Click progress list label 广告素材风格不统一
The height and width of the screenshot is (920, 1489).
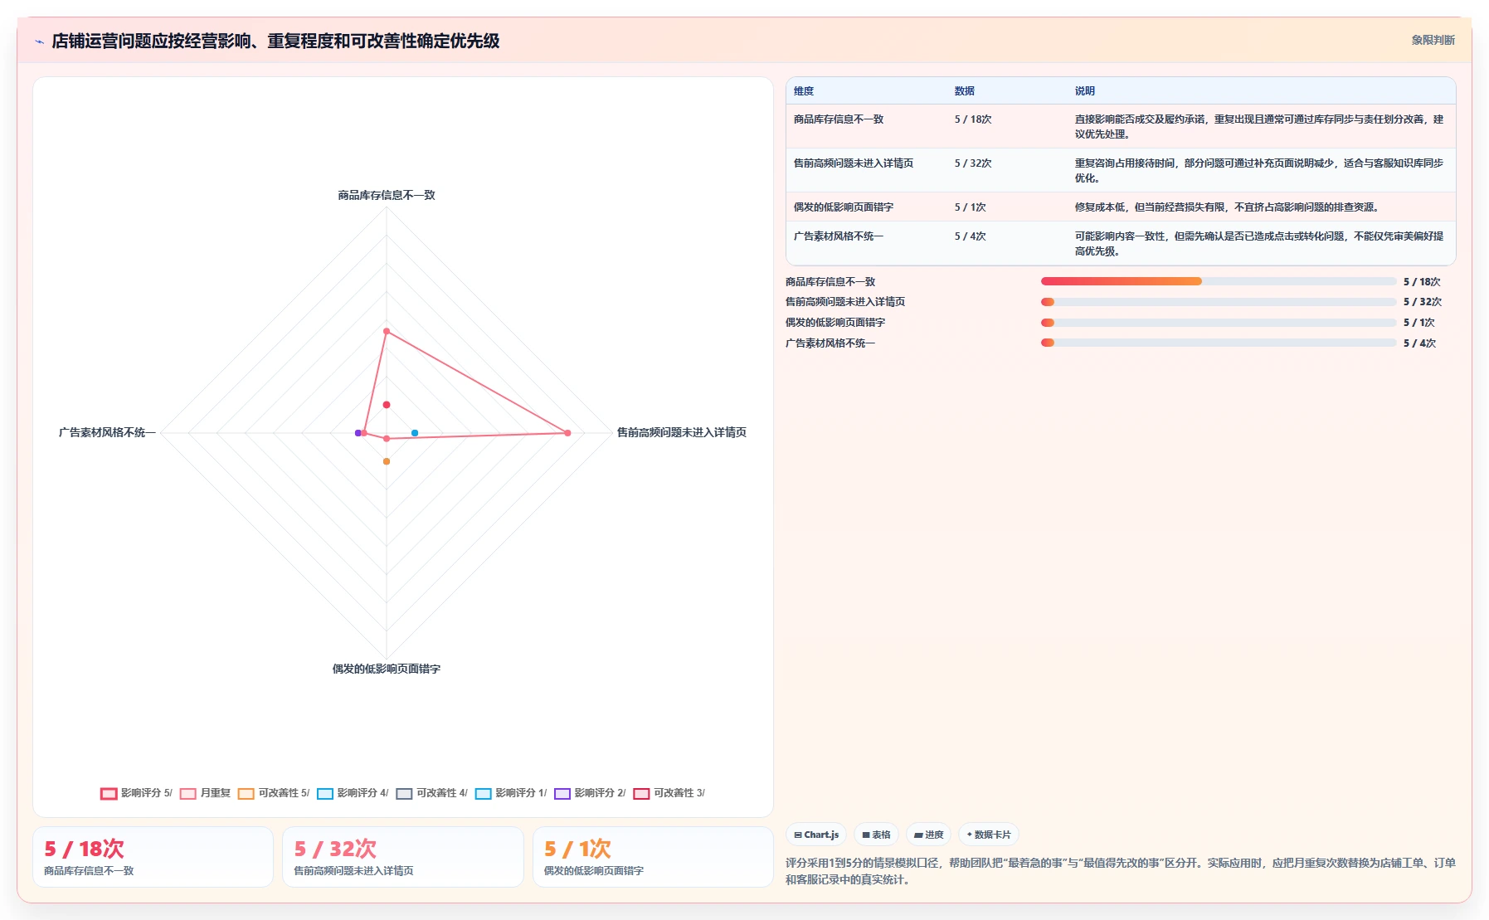pos(830,343)
